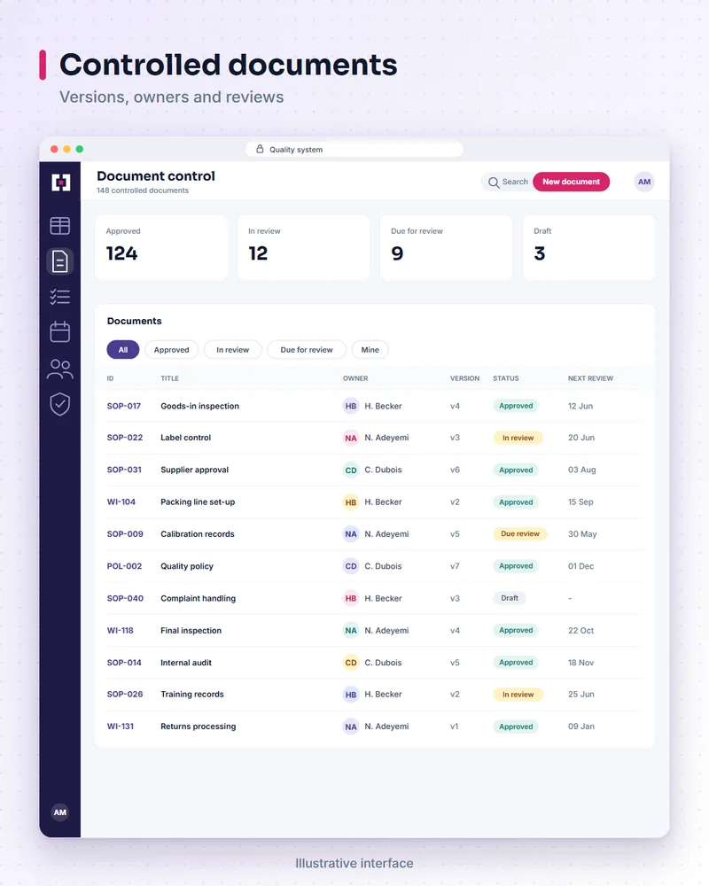Open document SOP-040 link

pos(125,598)
